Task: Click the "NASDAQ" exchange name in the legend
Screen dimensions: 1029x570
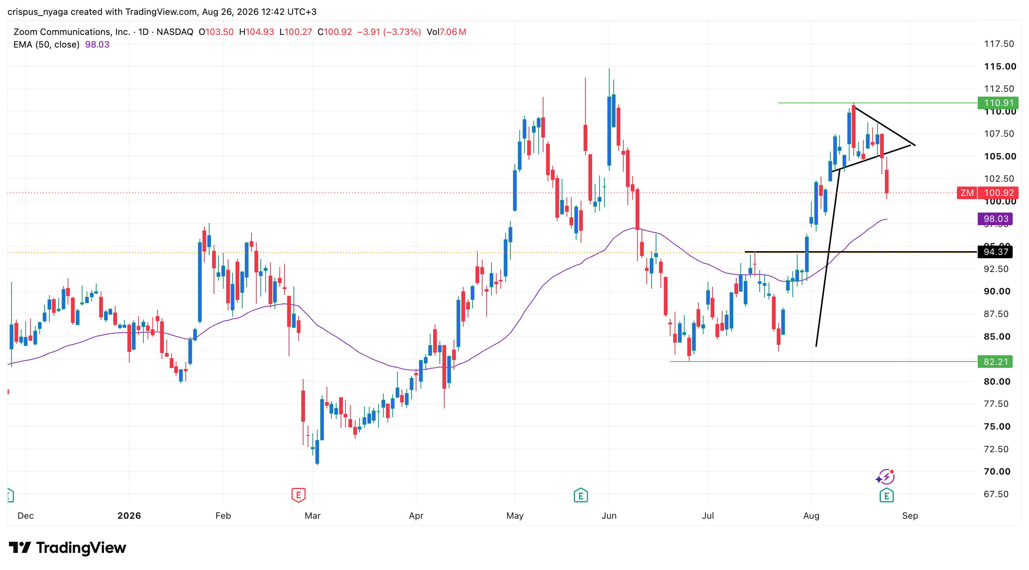Action: click(x=175, y=32)
